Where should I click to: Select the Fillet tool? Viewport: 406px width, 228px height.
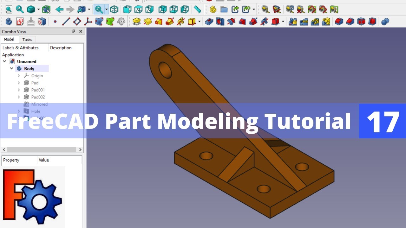(339, 22)
